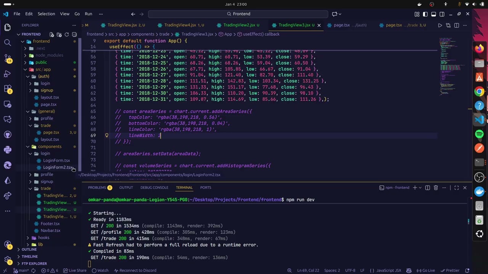The image size is (488, 274).
Task: Switch to the PROBLEMS panel tab
Action: click(100, 188)
